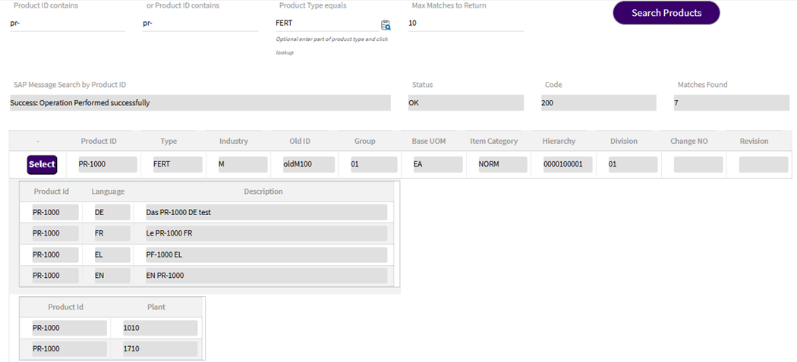Click the Language column header
Viewport: 797px width, 362px height.
pos(108,192)
